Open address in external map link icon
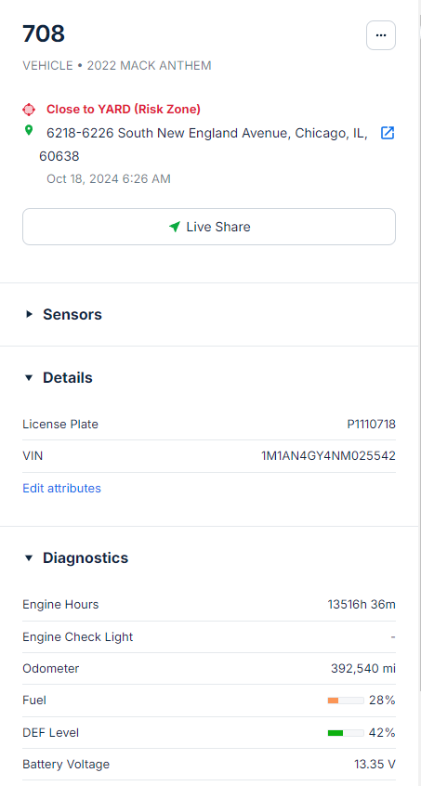Image resolution: width=421 pixels, height=786 pixels. click(388, 133)
